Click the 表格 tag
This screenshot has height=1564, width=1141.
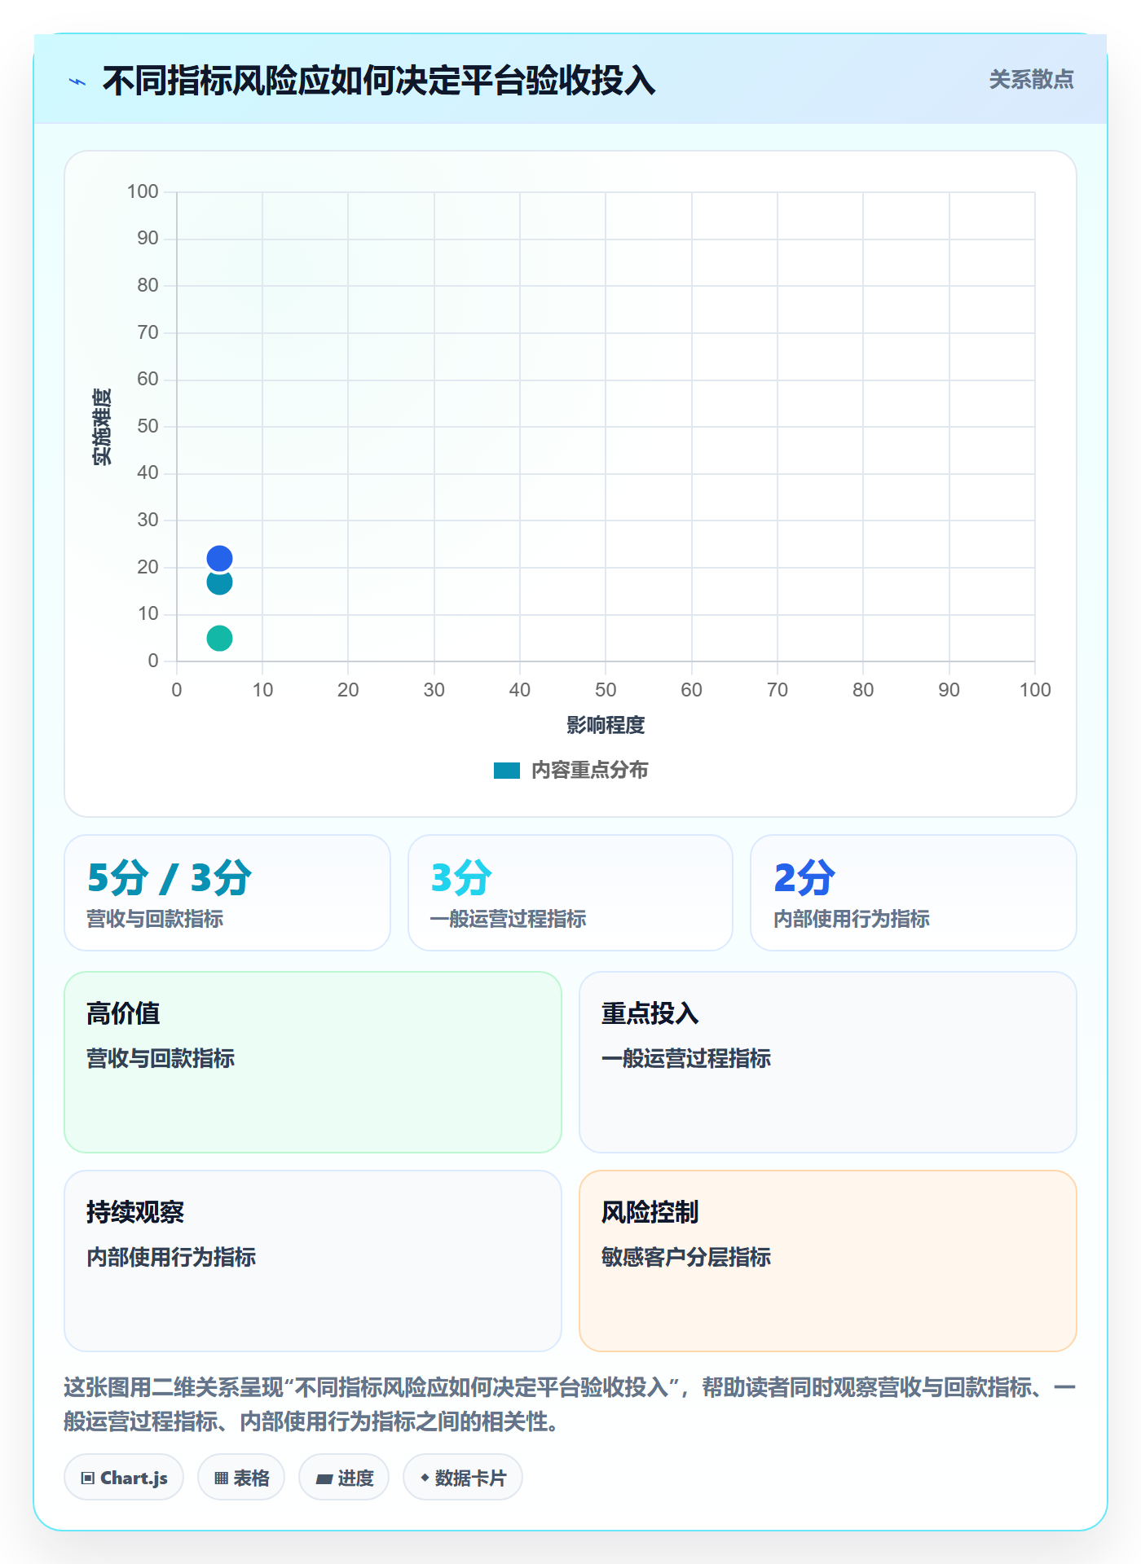click(241, 1478)
